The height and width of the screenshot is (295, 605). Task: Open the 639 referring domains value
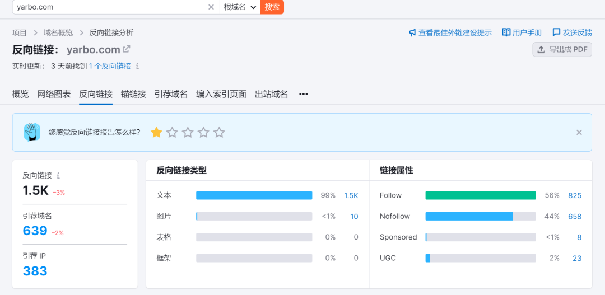point(35,231)
